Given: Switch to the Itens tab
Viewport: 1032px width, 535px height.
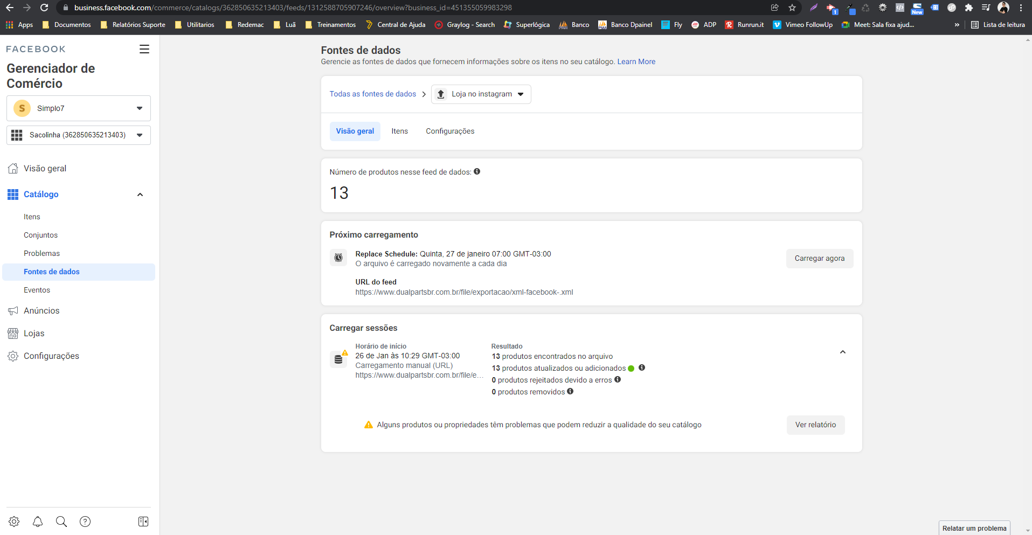Looking at the screenshot, I should (x=400, y=131).
